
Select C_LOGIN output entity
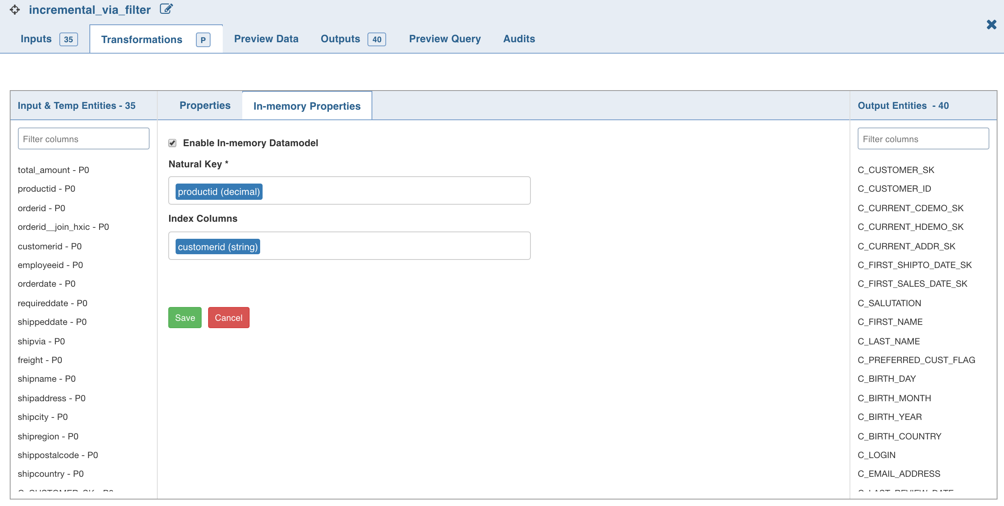point(876,455)
